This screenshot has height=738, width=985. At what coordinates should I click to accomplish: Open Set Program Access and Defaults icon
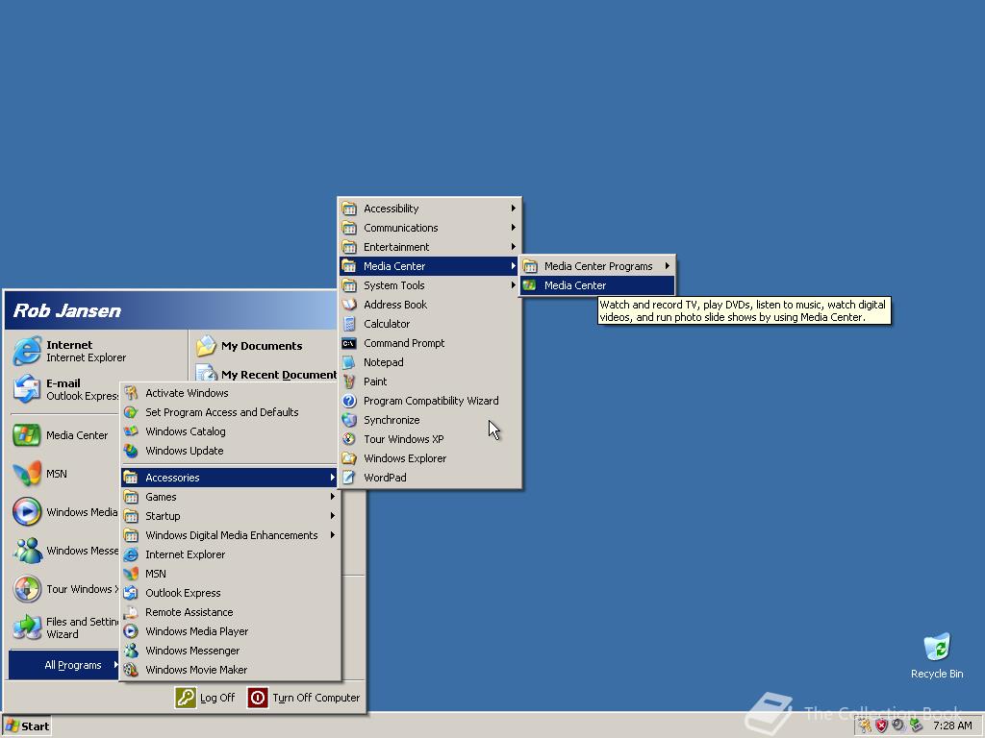pos(131,412)
